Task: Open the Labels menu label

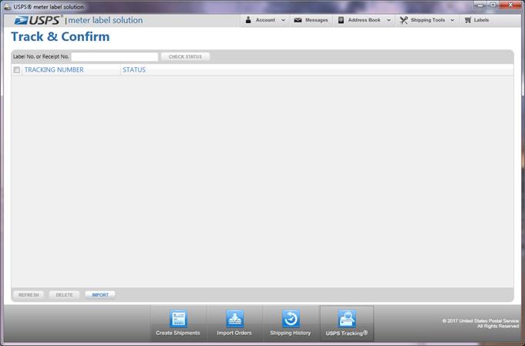Action: pos(481,20)
